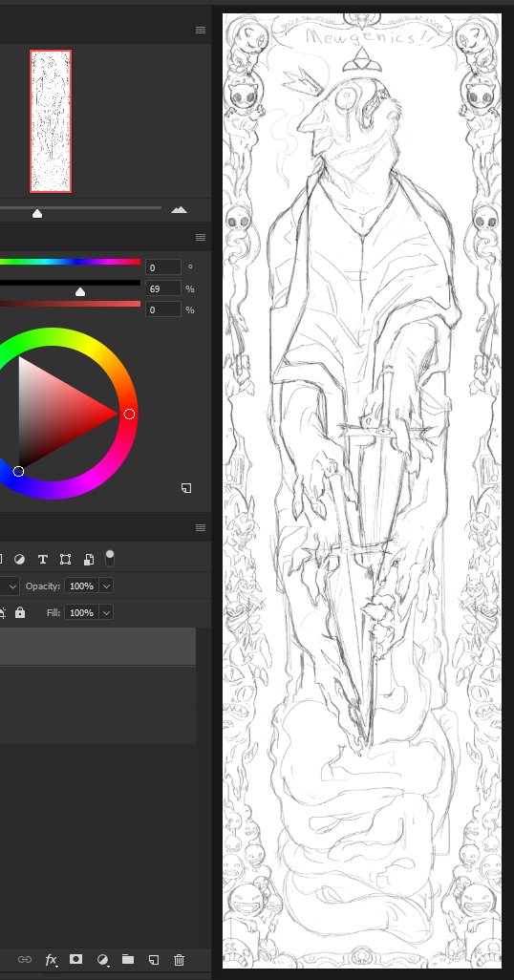Open the Color panel menu
Screen dimensions: 514x980
coord(200,237)
